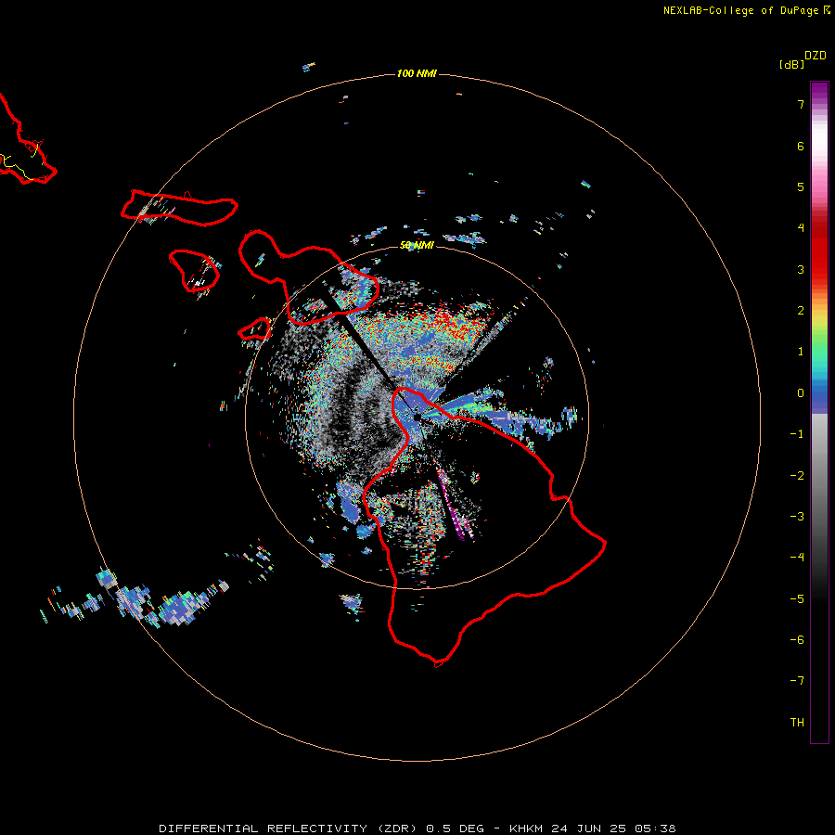
Task: Click the NEXLAB-College of DuPage watermark text
Action: tap(746, 10)
